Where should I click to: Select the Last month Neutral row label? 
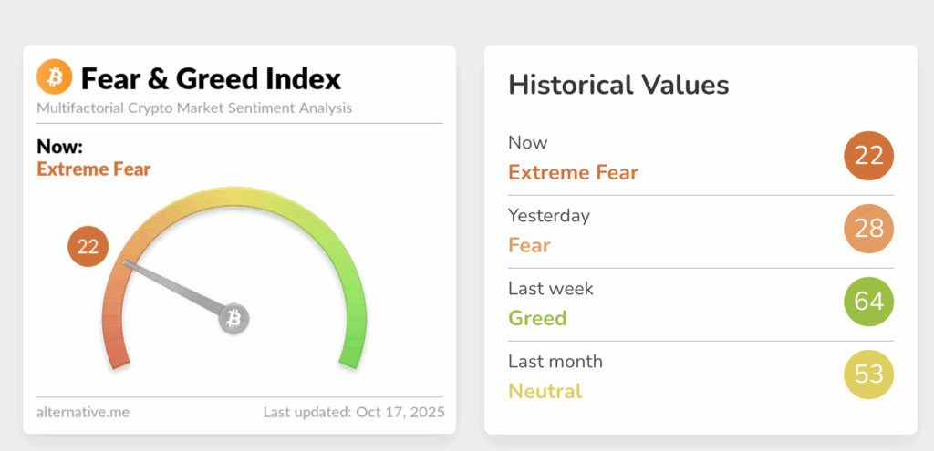click(x=545, y=391)
